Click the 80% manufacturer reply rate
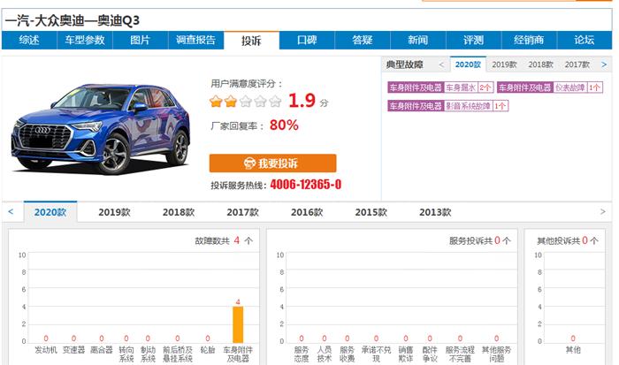This screenshot has height=365, width=619. [284, 125]
